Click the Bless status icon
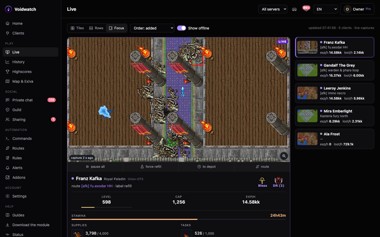 pyautogui.click(x=262, y=182)
